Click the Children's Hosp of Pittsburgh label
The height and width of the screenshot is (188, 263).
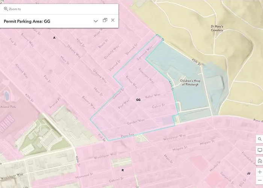pos(190,83)
